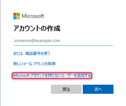
Task: Use a phone number instead link
Action: pyautogui.click(x=32, y=53)
